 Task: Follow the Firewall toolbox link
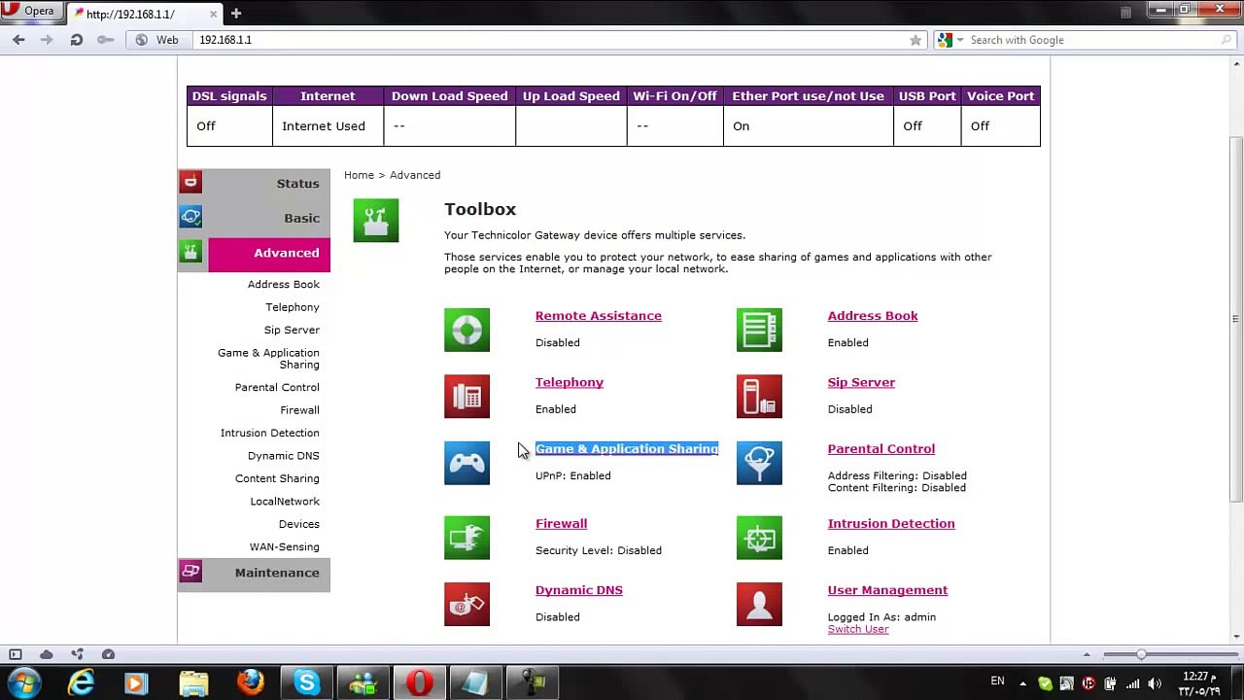561,523
